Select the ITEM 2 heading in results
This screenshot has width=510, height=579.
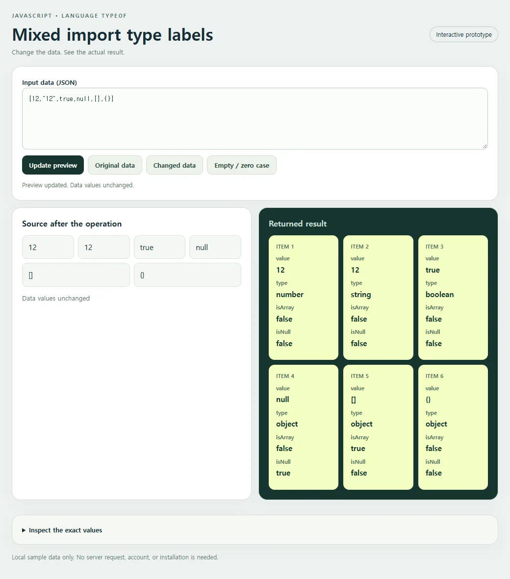click(359, 246)
